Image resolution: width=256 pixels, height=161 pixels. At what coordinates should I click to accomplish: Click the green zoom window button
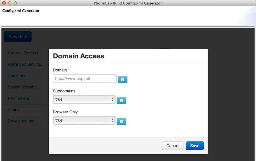(15, 3)
